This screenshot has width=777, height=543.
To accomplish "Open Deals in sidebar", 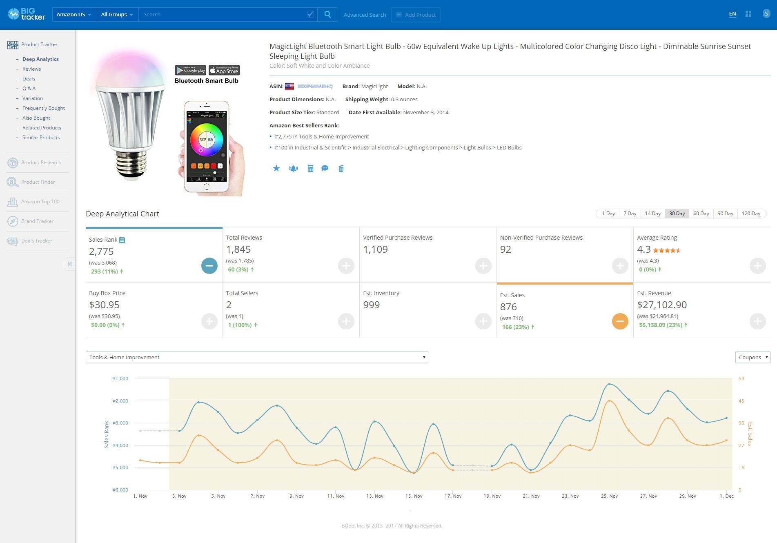I will (x=29, y=78).
